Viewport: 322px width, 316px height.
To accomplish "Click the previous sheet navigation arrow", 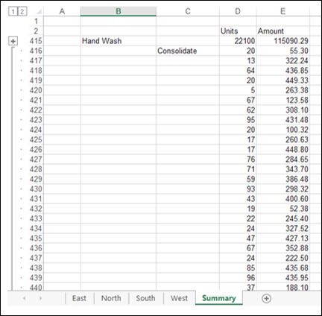I will (x=25, y=298).
